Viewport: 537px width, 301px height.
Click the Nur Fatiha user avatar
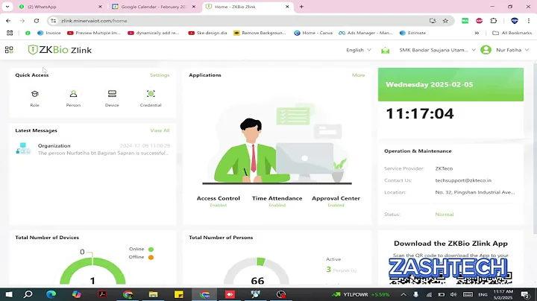coord(486,50)
